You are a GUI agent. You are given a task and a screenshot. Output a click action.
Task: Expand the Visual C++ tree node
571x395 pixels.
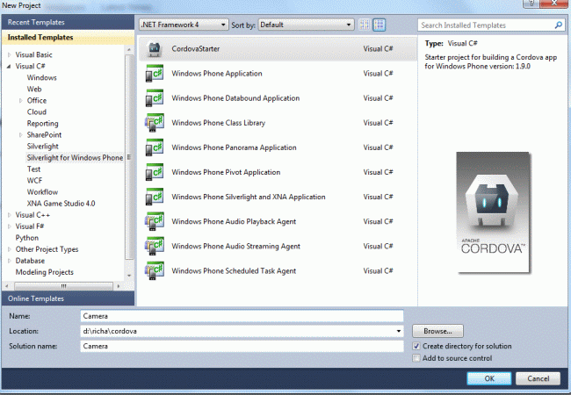point(10,215)
